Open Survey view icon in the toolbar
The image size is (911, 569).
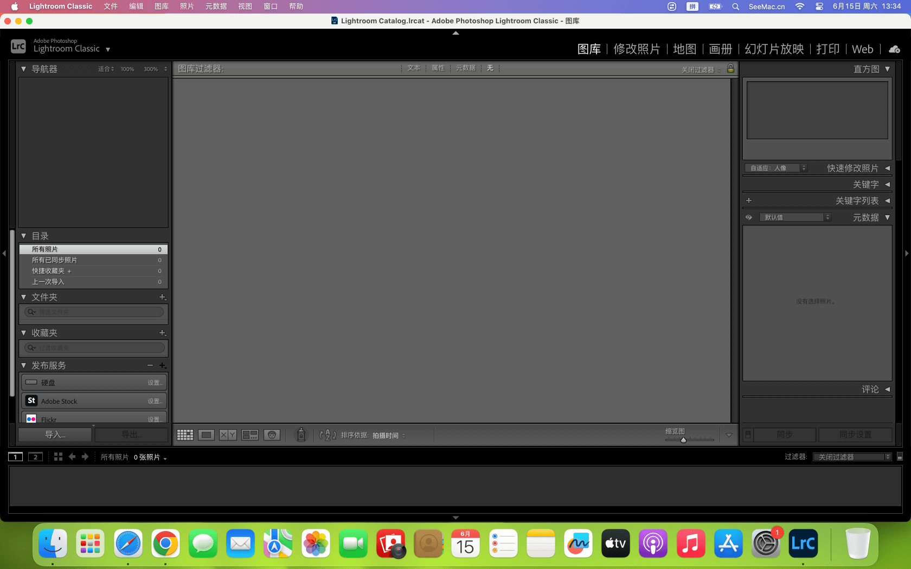249,435
